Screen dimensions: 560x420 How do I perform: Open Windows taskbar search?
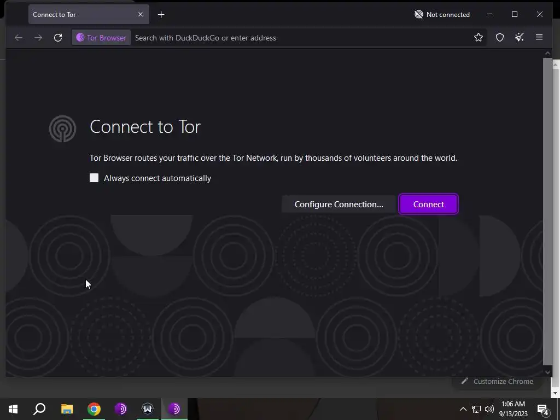[39, 409]
